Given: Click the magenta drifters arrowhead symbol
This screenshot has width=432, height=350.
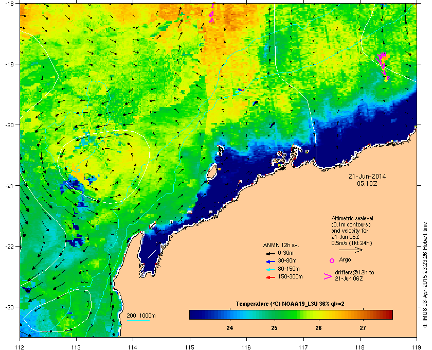Looking at the screenshot, I should (x=328, y=276).
